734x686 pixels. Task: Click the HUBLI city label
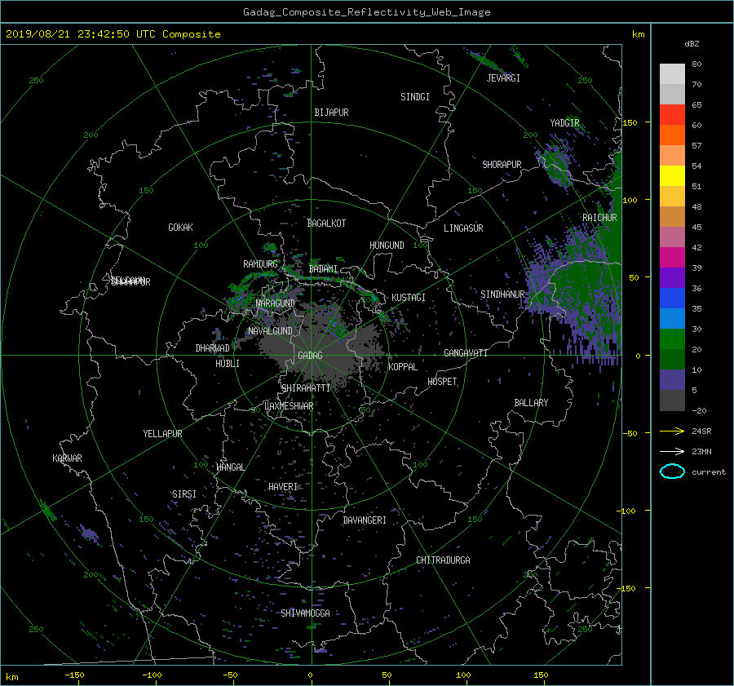227,364
